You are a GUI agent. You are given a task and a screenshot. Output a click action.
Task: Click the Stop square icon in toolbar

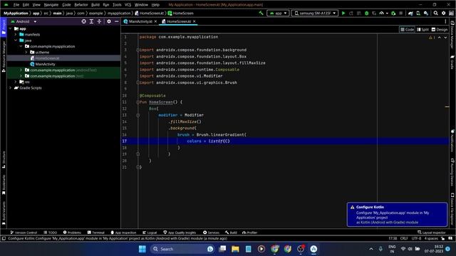pyautogui.click(x=400, y=13)
